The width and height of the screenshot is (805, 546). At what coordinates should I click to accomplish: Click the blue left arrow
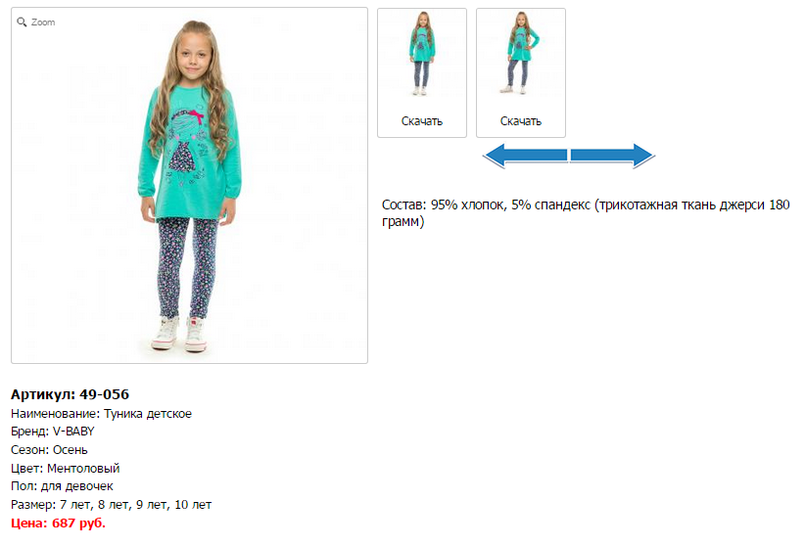point(525,156)
